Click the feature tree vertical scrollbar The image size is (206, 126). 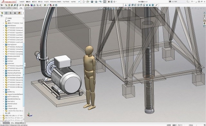click(24, 75)
